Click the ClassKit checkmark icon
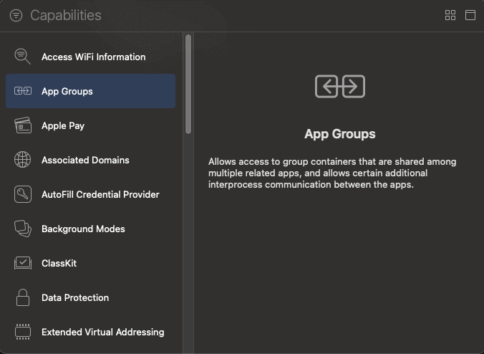The height and width of the screenshot is (354, 484). (x=23, y=263)
